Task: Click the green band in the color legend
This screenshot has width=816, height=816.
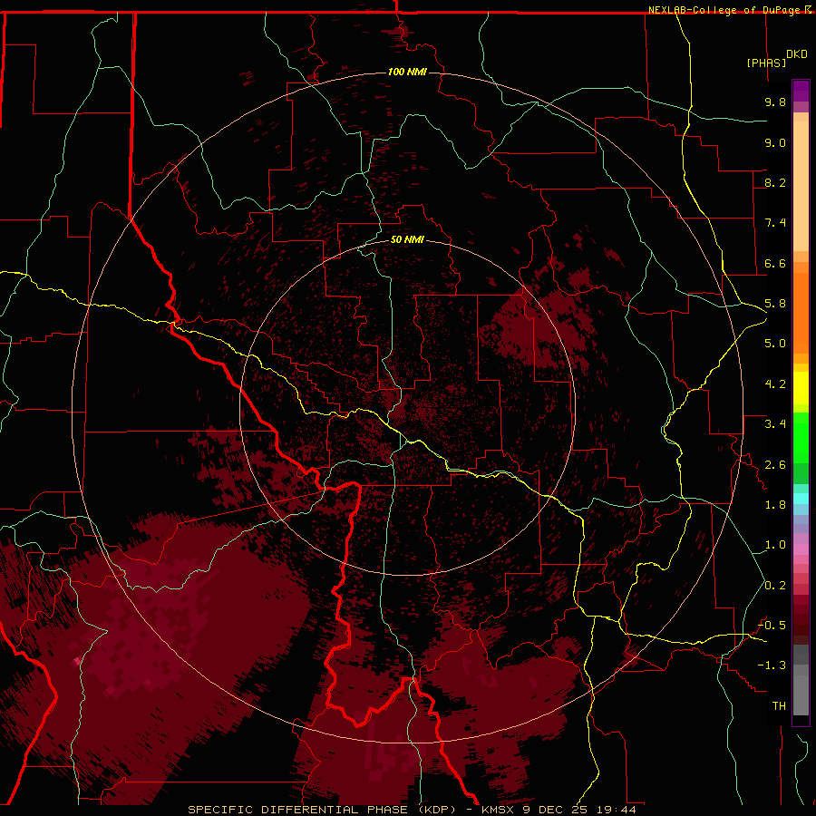Action: coord(801,438)
